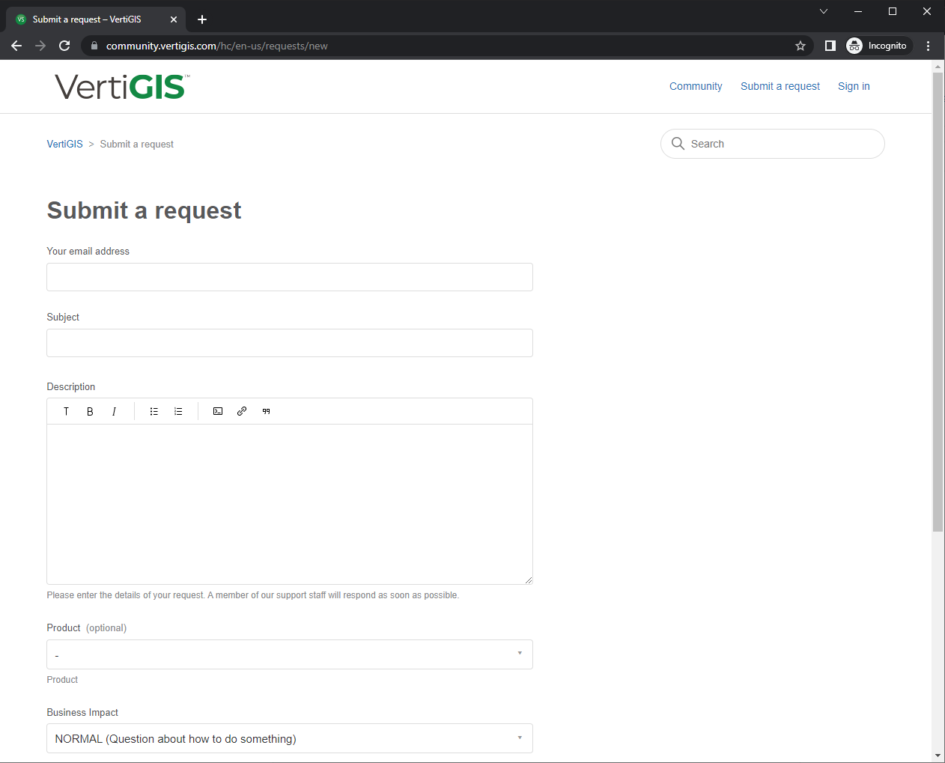Add a hyperlink in description editor
The height and width of the screenshot is (763, 945).
[x=242, y=411]
